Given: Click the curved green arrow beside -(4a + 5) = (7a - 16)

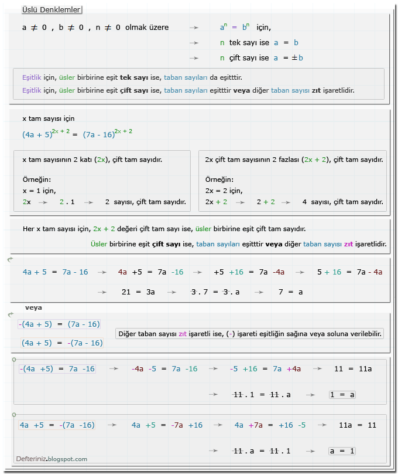Looking at the screenshot, I should coord(11,314).
